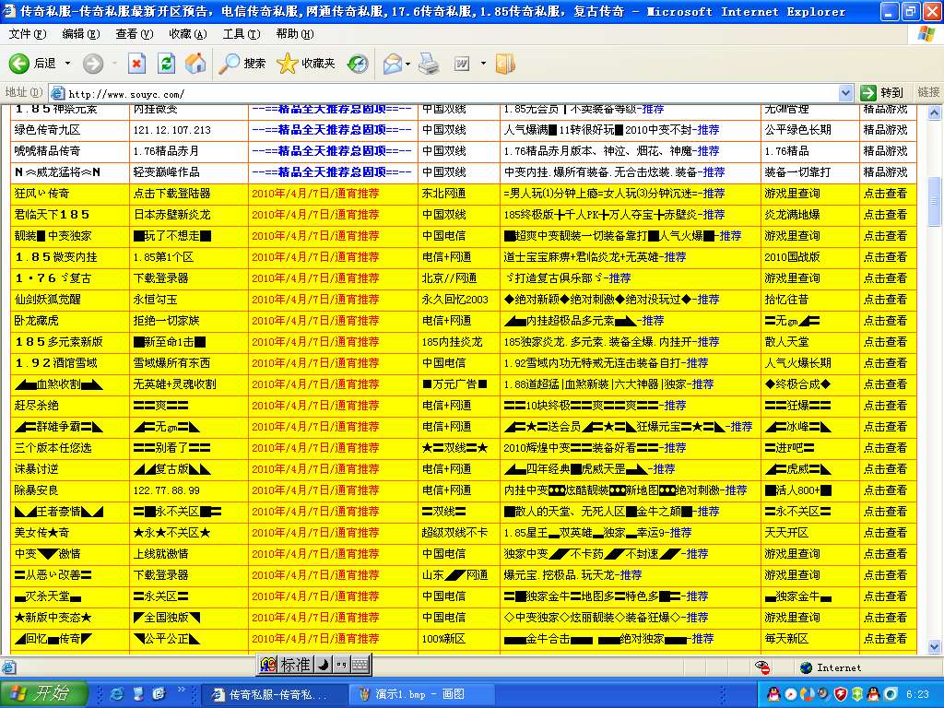Click the Back (后退) navigation button
Screen dimensions: 944x708
click(x=33, y=64)
